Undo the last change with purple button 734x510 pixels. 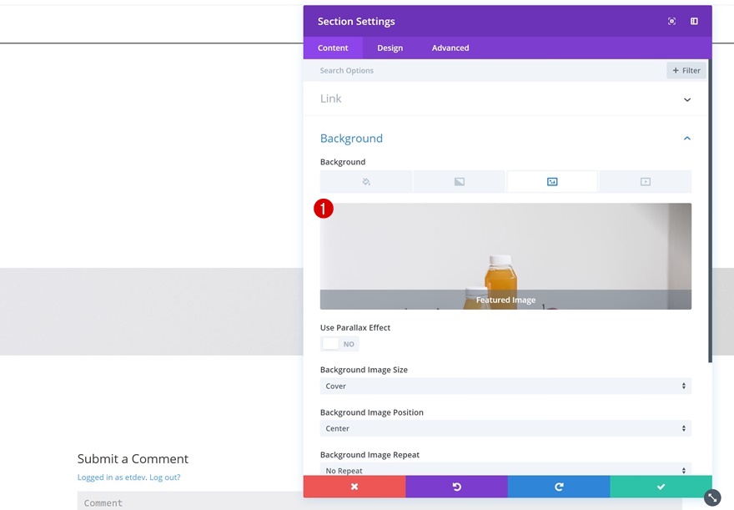[x=456, y=487]
